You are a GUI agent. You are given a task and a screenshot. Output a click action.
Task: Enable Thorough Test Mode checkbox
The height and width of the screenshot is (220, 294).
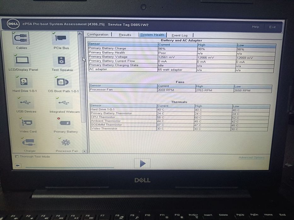(x=17, y=157)
